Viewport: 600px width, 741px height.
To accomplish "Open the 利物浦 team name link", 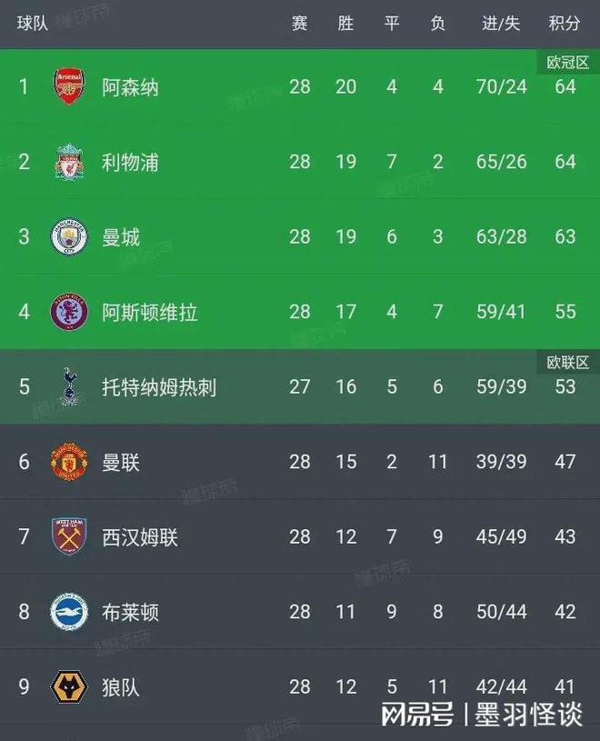I will tap(130, 162).
